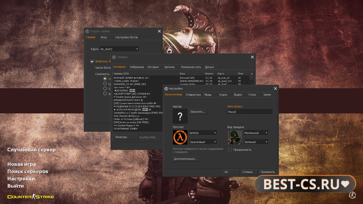Open the Локальная сеть tab
This screenshot has width=363, height=204.
(x=191, y=67)
